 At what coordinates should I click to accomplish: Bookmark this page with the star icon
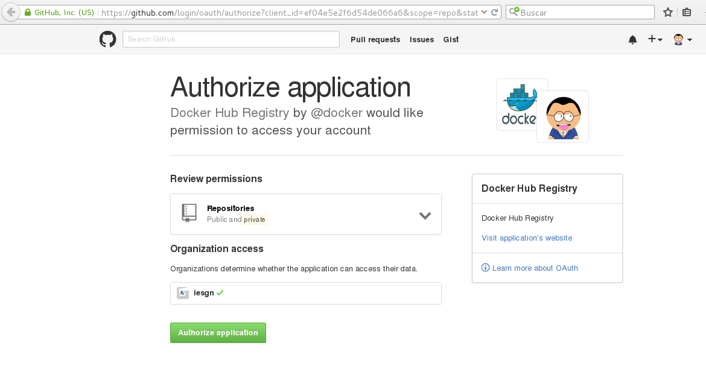pos(668,12)
